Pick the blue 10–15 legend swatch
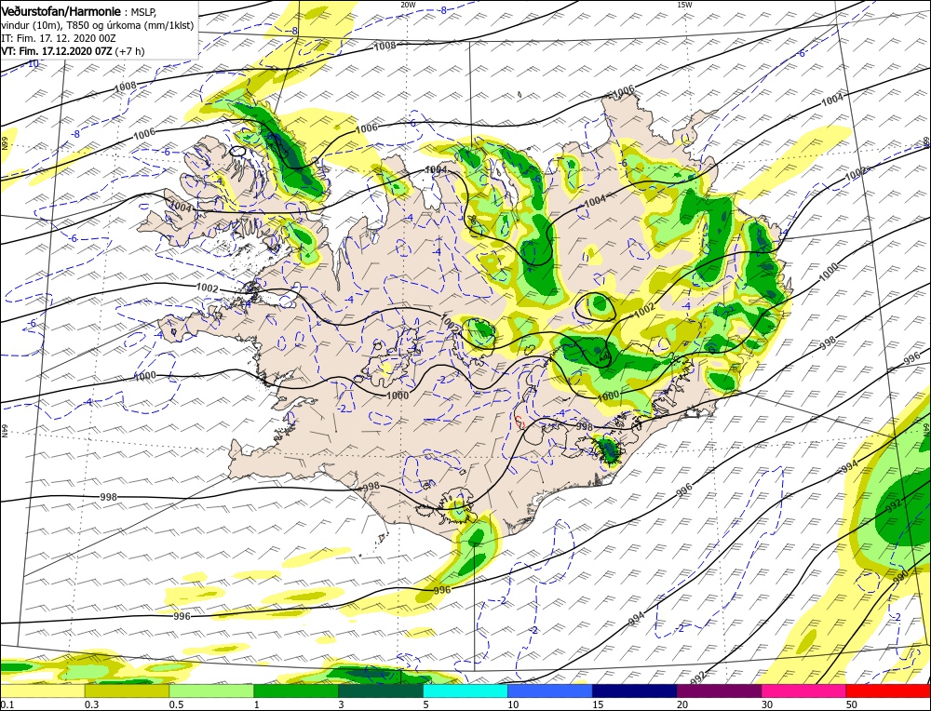The width and height of the screenshot is (931, 711). click(x=550, y=691)
